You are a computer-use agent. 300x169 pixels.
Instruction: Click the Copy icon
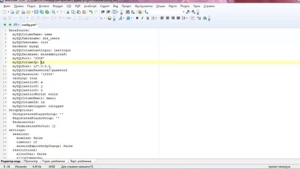click(73, 12)
